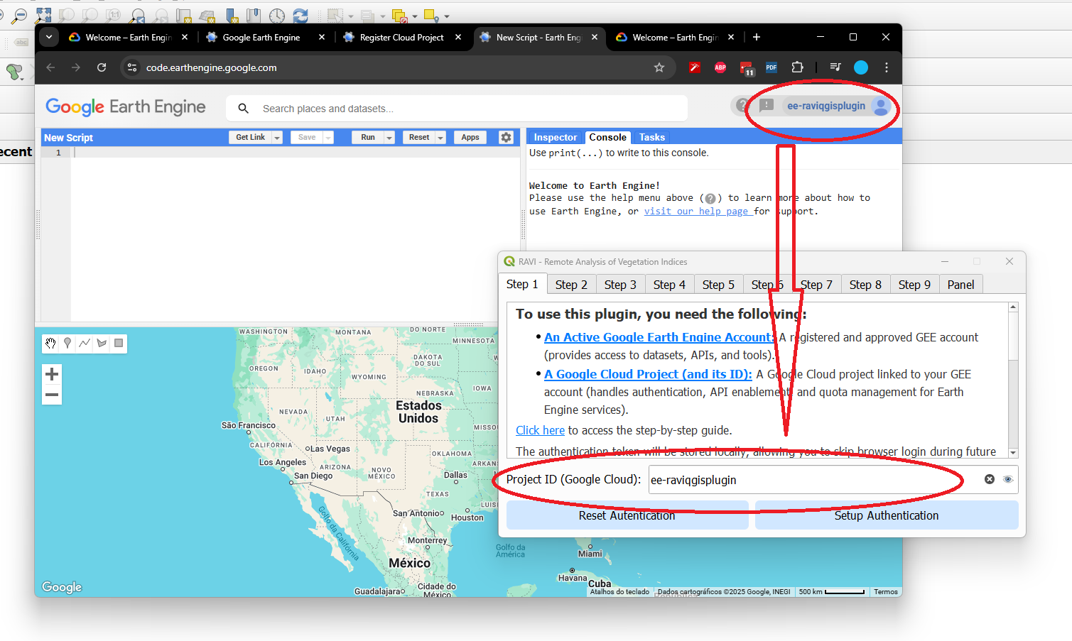This screenshot has width=1072, height=641.
Task: Switch to the Inspector tab
Action: (x=555, y=138)
